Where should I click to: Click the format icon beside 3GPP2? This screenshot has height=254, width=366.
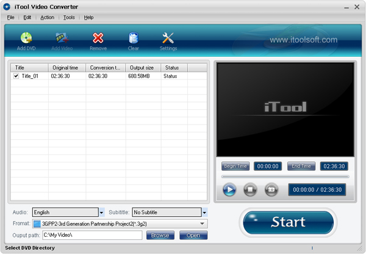pos(37,224)
